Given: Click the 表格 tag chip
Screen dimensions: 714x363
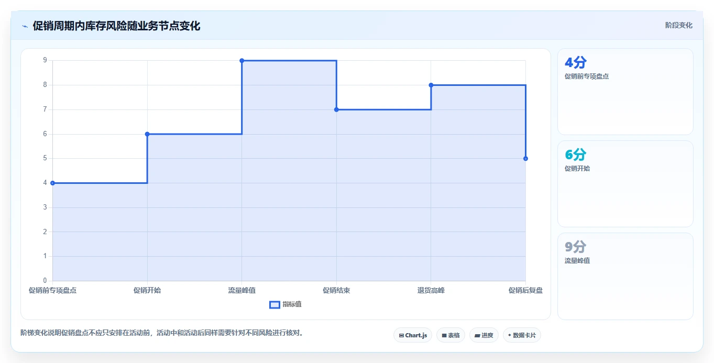Looking at the screenshot, I should pyautogui.click(x=451, y=335).
